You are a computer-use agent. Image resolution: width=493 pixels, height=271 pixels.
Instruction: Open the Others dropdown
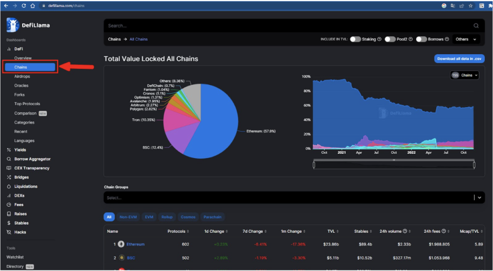click(466, 40)
